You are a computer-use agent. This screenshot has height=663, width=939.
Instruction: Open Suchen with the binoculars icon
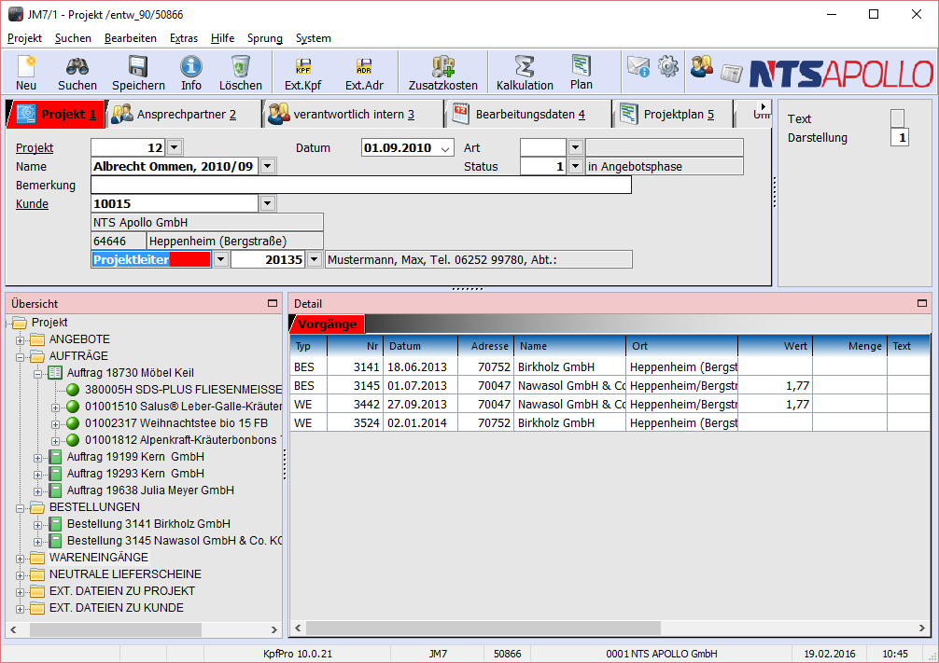click(77, 73)
